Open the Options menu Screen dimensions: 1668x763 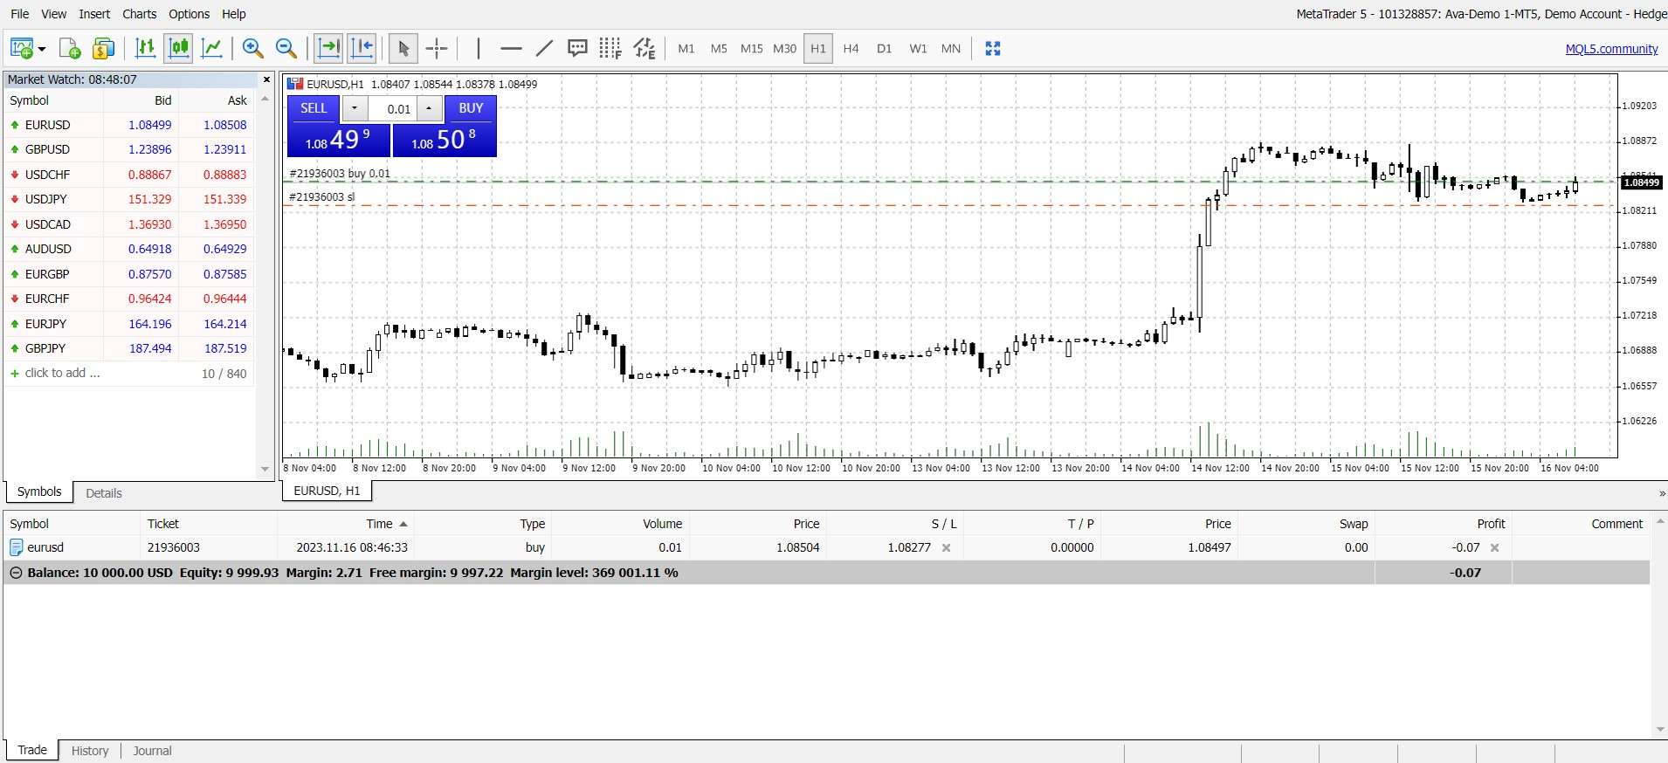tap(190, 14)
